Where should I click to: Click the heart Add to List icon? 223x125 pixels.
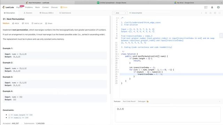pyautogui.click(x=32, y=23)
